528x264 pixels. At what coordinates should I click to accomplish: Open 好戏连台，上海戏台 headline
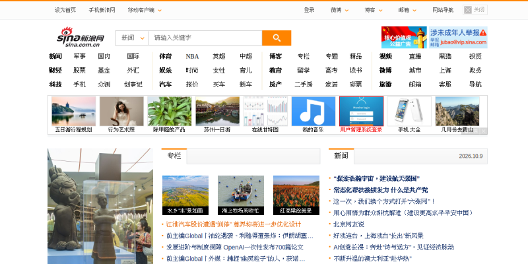378,236
